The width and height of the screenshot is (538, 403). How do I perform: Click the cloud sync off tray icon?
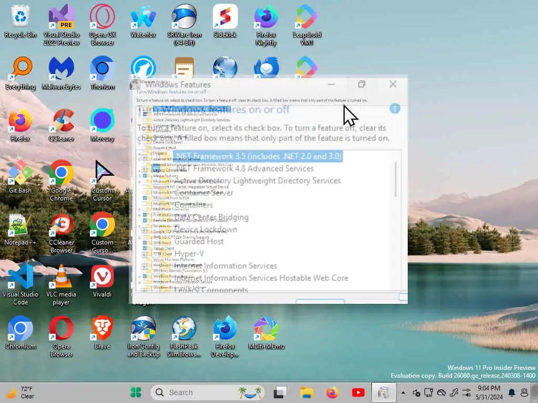pyautogui.click(x=441, y=393)
